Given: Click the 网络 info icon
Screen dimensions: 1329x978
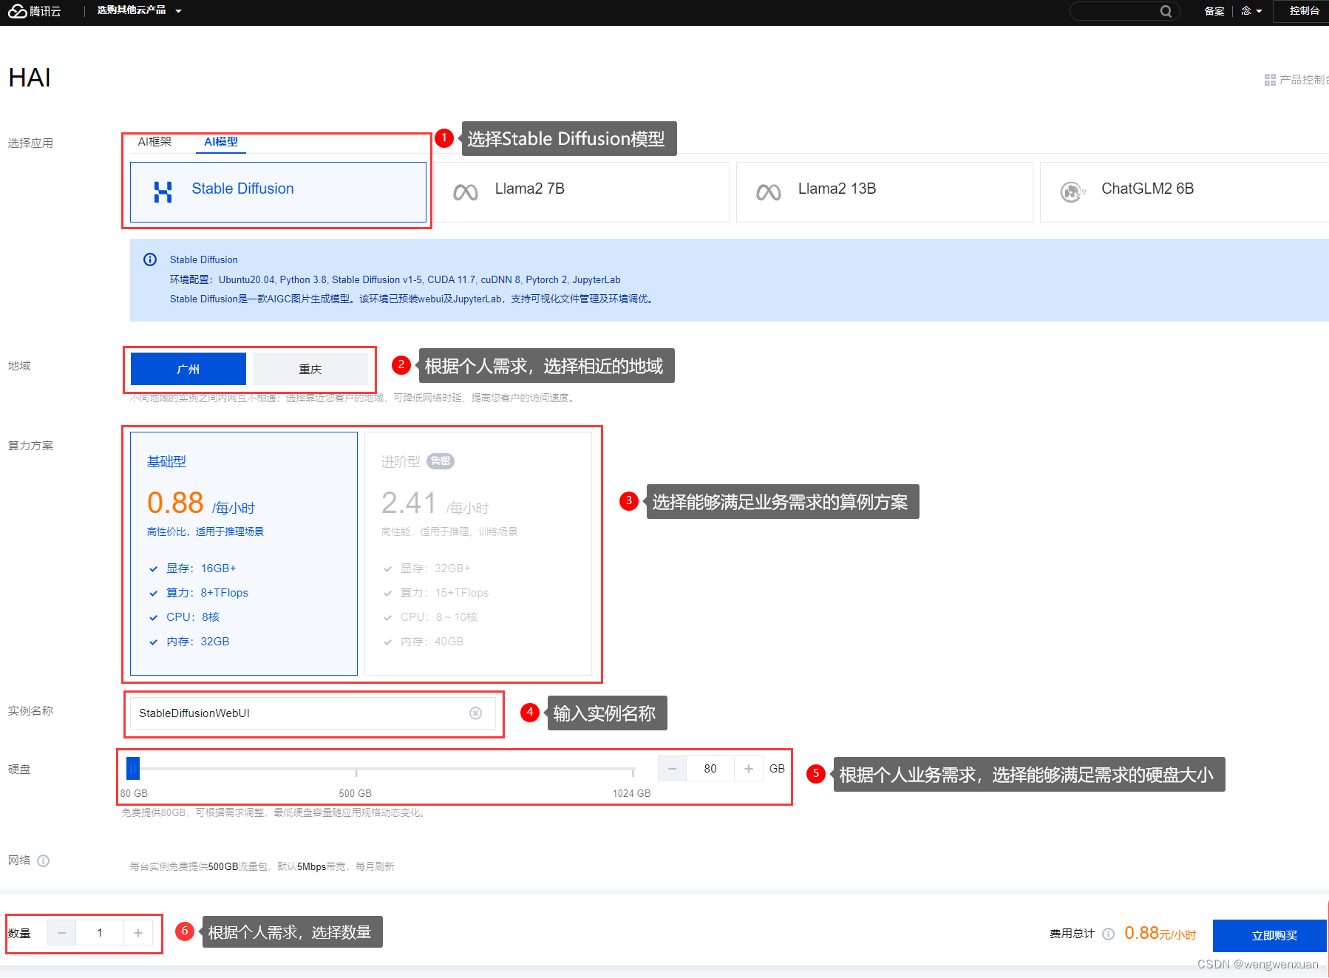Looking at the screenshot, I should click(x=44, y=860).
